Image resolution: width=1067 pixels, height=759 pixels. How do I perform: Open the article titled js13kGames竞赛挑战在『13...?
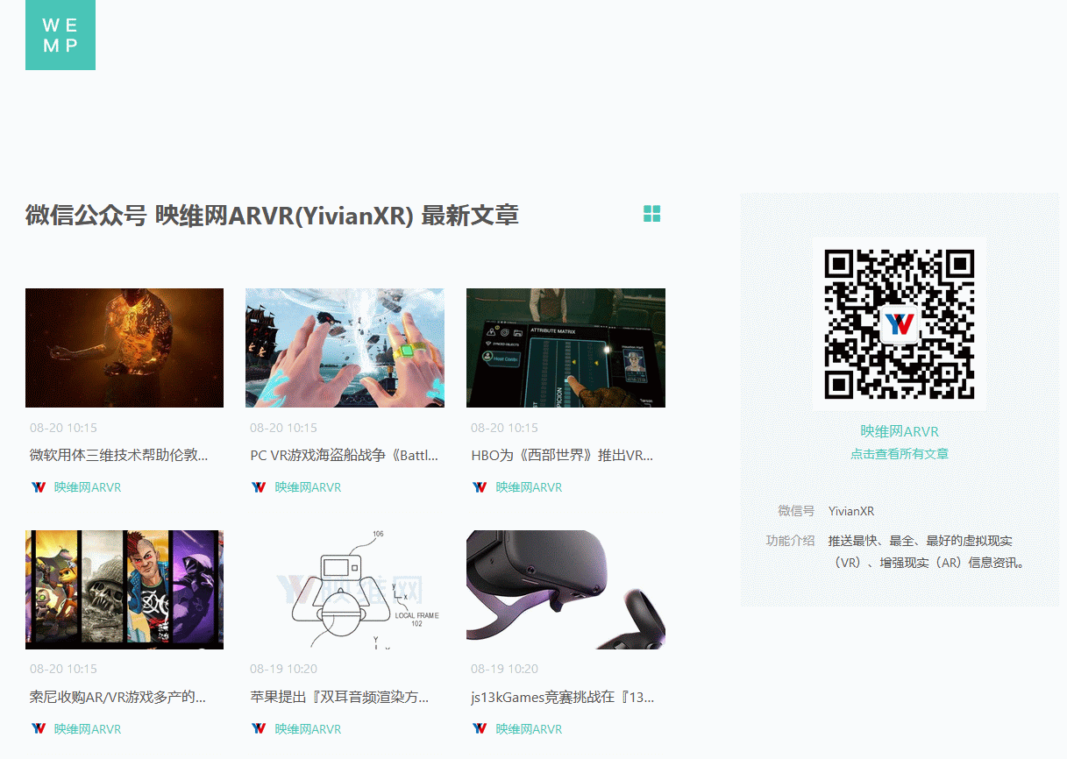[563, 698]
